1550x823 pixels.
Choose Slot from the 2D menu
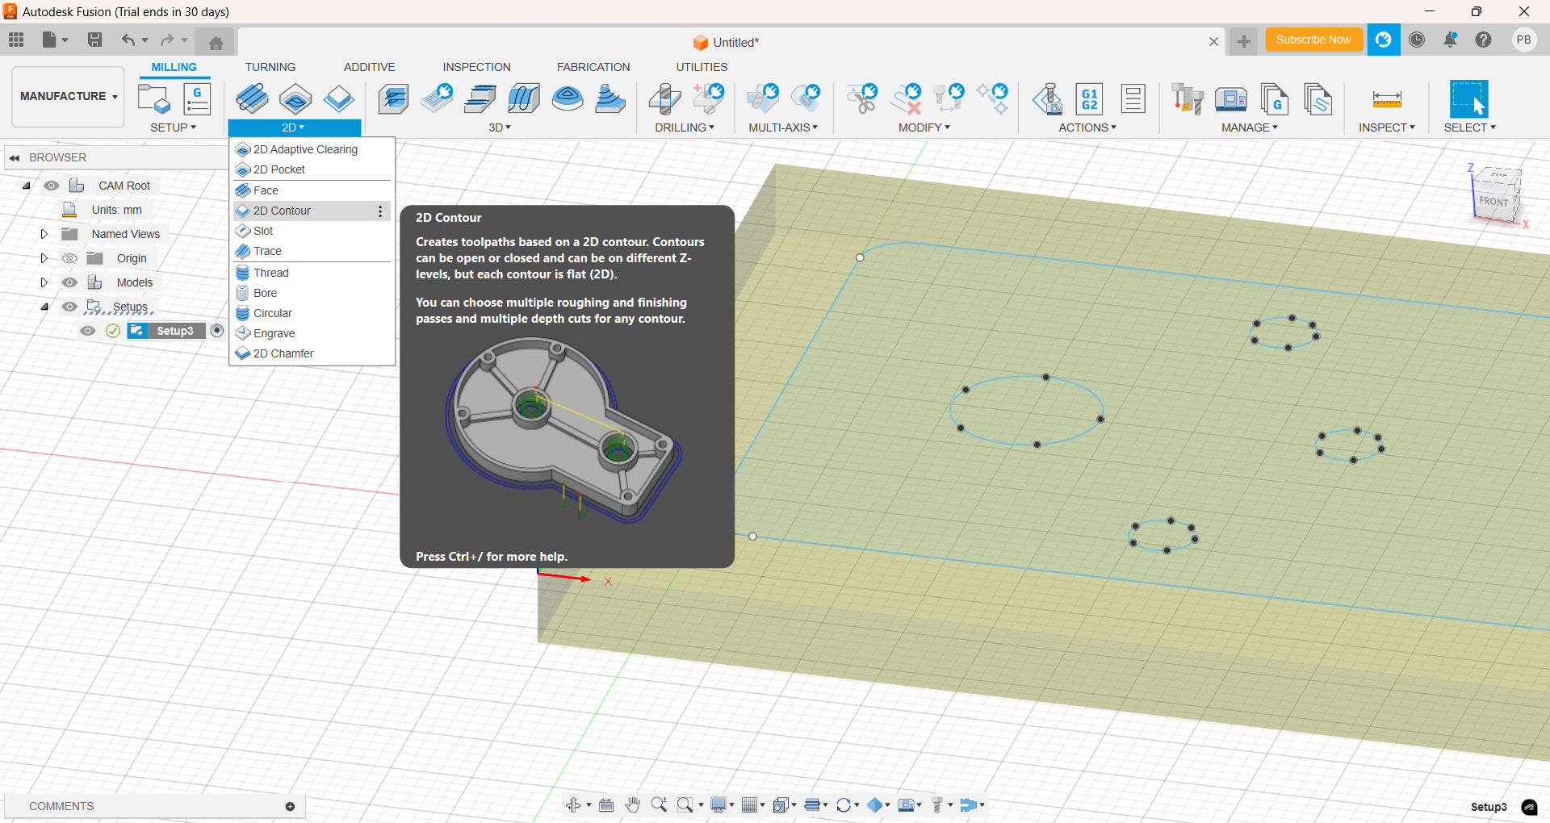click(x=312, y=231)
